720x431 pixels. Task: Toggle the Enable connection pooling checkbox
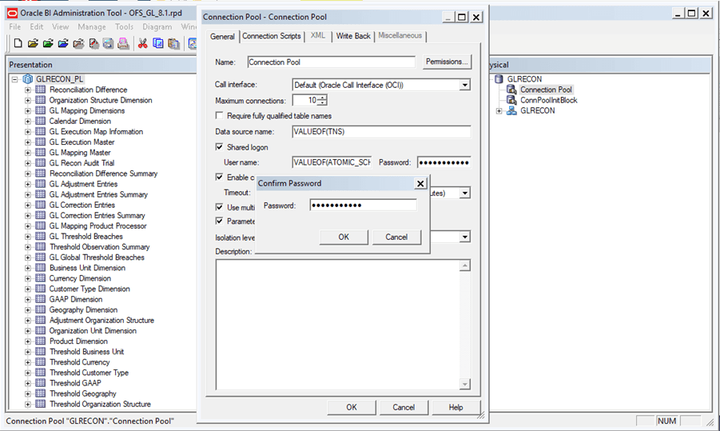tap(220, 177)
